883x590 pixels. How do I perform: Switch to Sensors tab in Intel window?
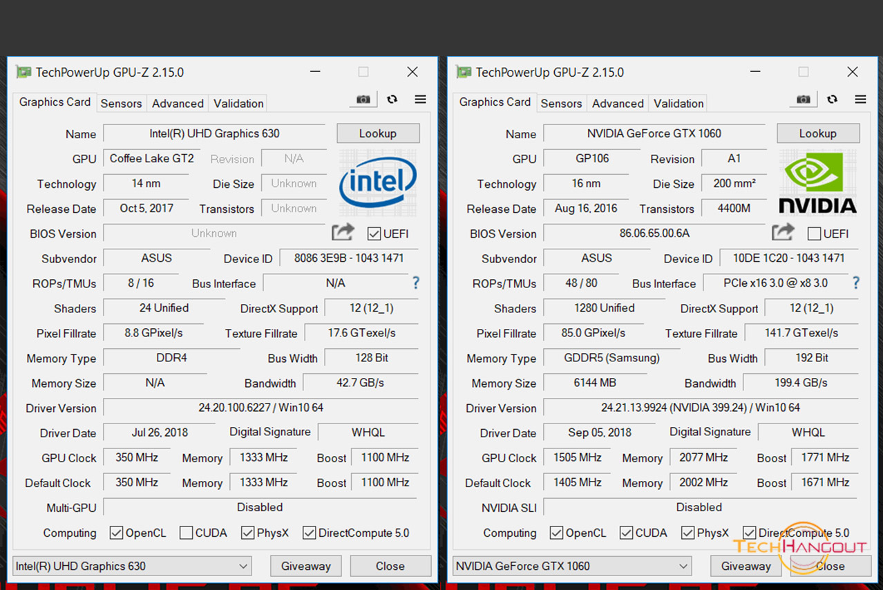click(121, 103)
